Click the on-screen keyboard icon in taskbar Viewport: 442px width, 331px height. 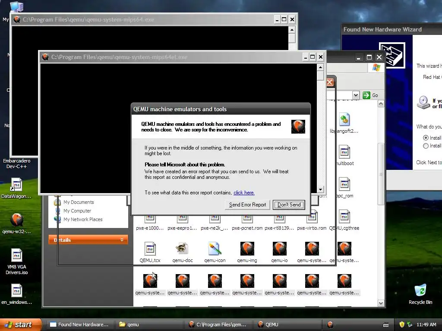point(386,325)
